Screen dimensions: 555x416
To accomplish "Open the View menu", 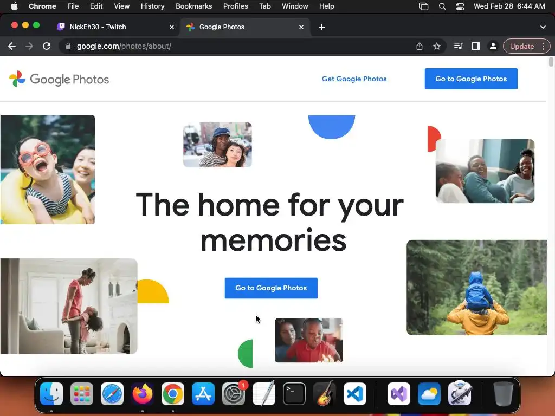I will coord(122,6).
